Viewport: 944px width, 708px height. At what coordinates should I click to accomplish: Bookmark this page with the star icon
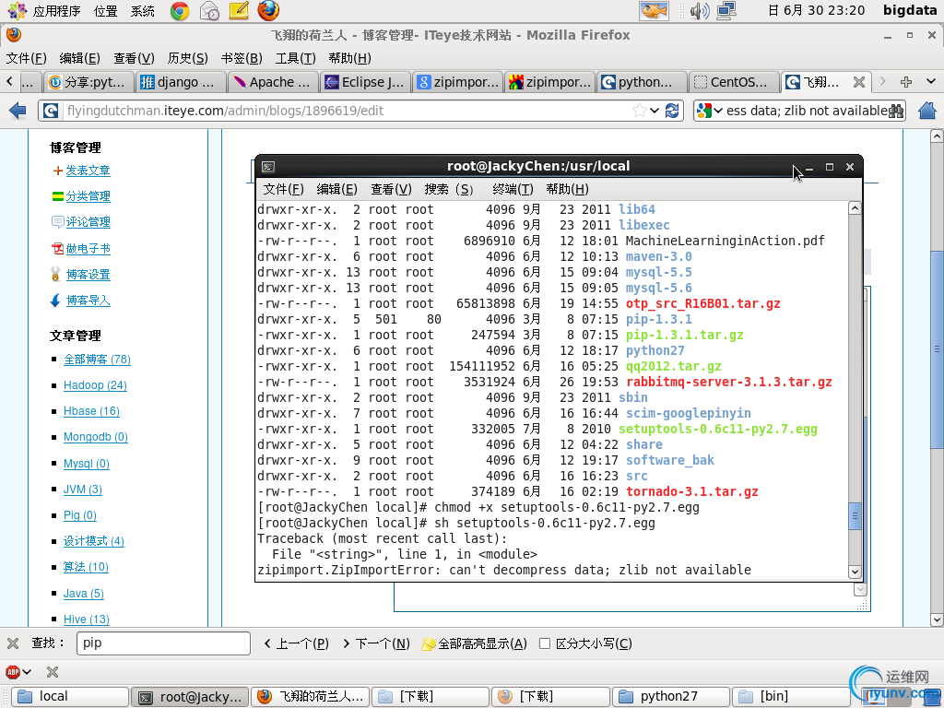click(639, 111)
